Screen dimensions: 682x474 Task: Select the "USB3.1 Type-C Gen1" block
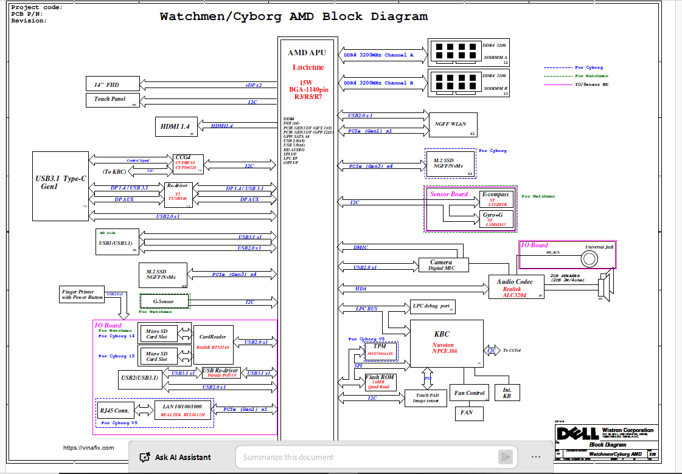[60, 187]
